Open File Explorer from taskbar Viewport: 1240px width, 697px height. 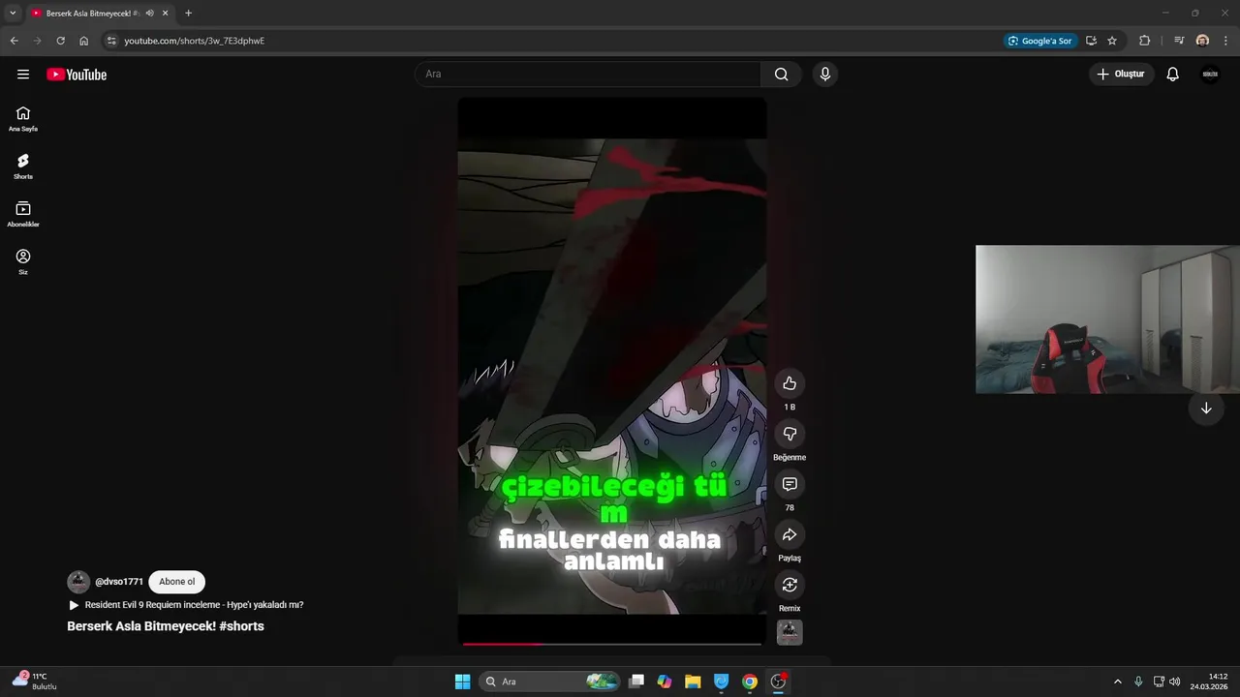693,682
